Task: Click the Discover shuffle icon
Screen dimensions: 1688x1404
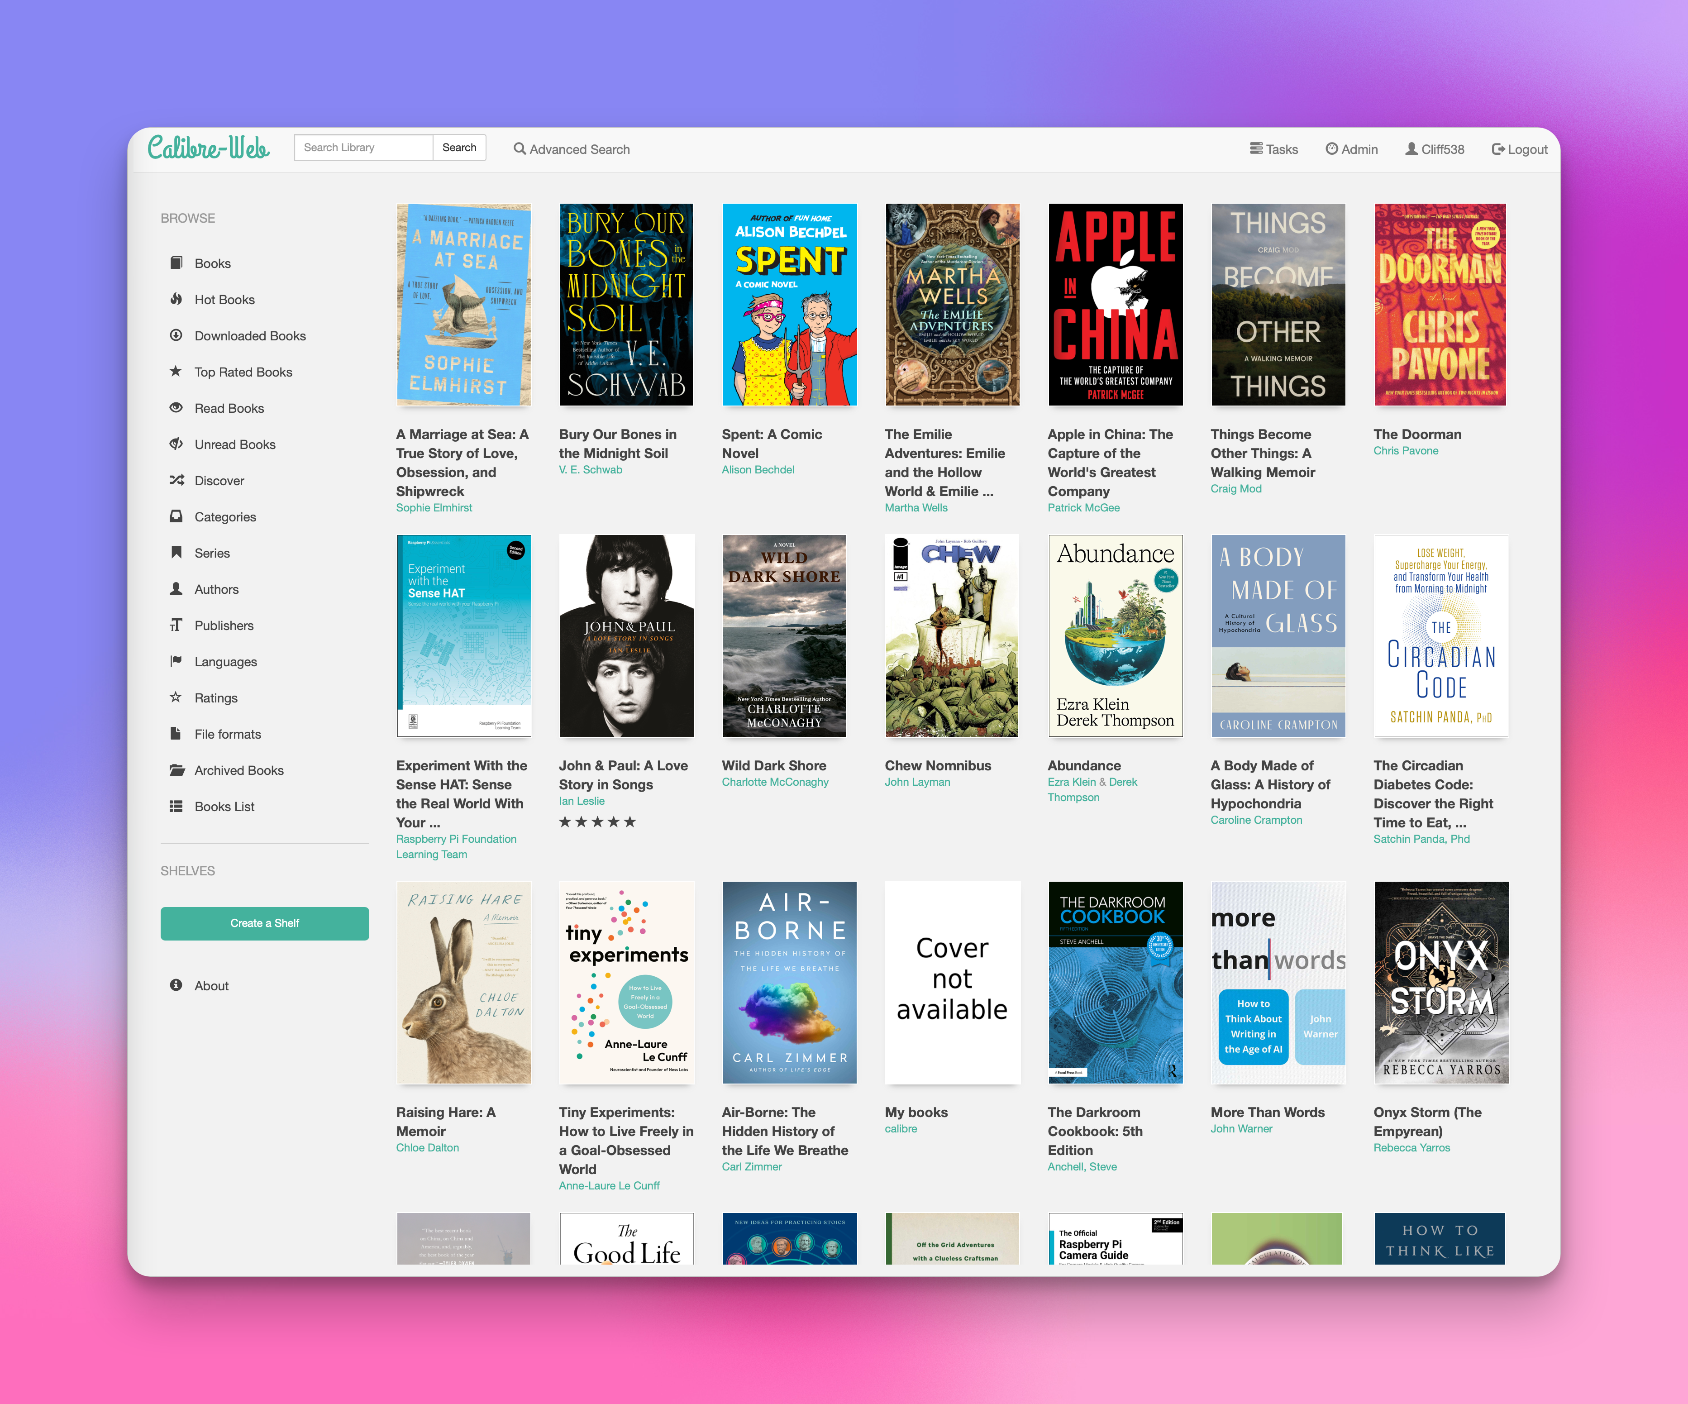Action: (x=176, y=480)
